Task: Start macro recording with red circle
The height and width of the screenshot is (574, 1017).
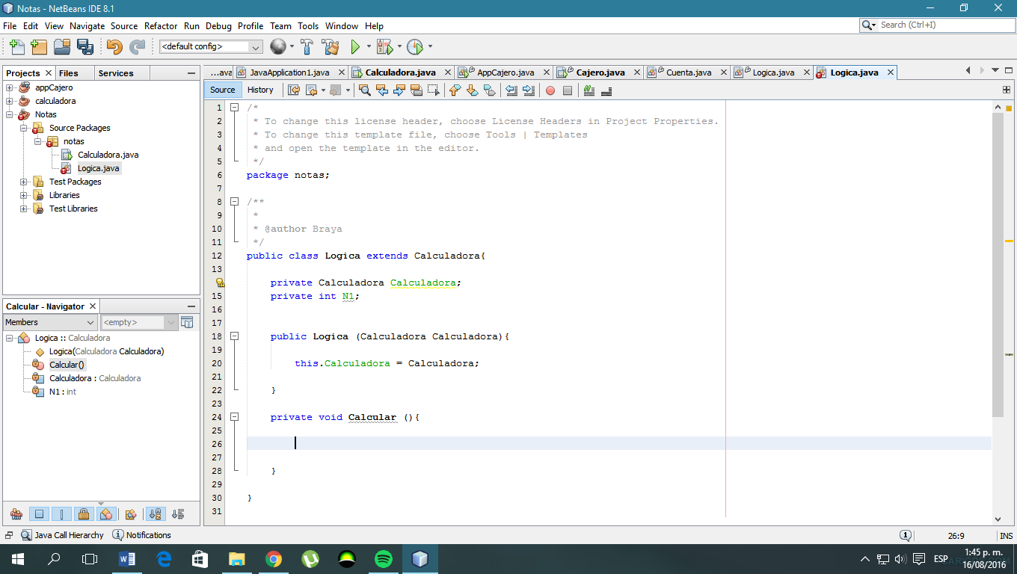Action: (550, 90)
